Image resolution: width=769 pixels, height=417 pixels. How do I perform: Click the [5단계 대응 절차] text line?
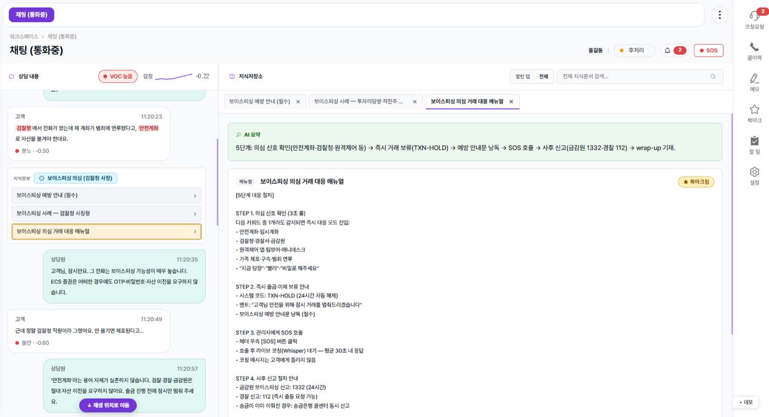(x=255, y=195)
